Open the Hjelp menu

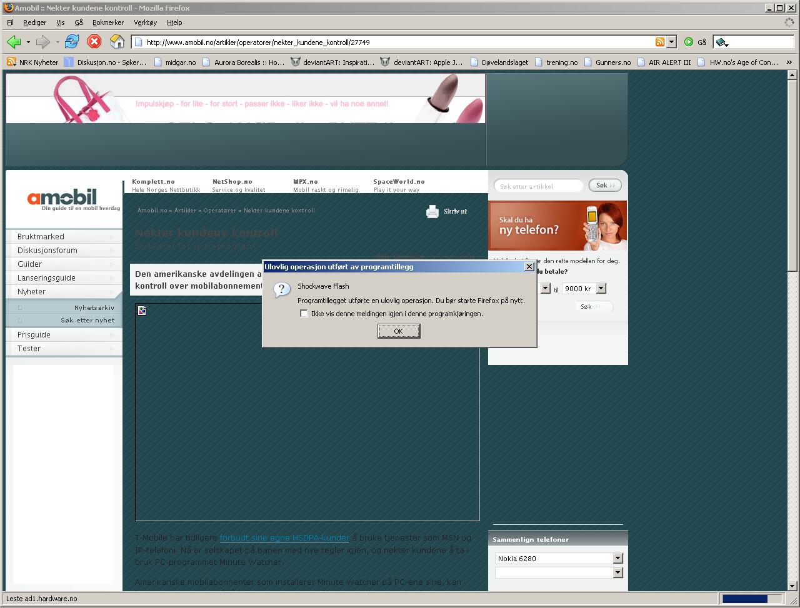(x=174, y=22)
